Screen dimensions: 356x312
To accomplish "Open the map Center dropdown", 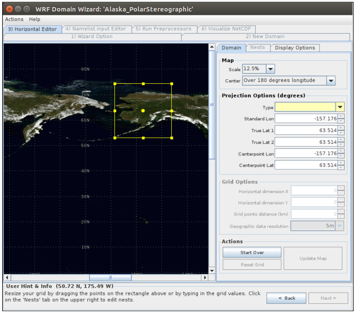I will [x=331, y=81].
